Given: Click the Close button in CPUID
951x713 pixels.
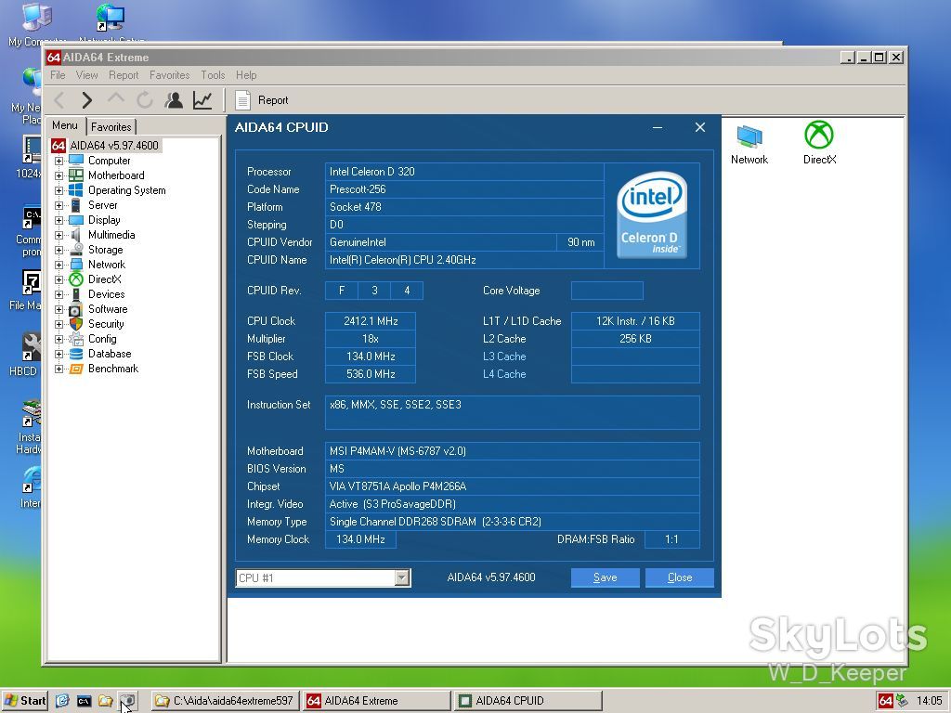Looking at the screenshot, I should (679, 577).
